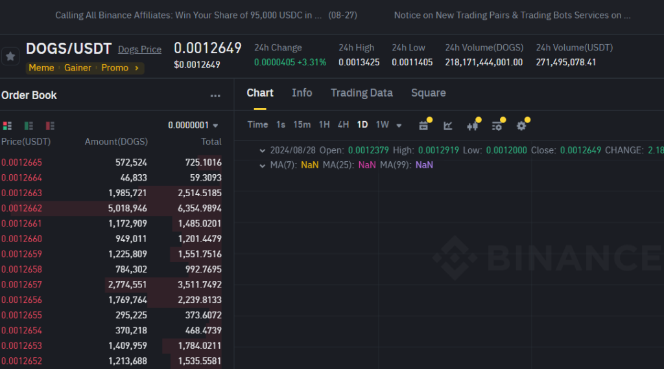Switch to the Info tab
The width and height of the screenshot is (664, 369).
coord(302,93)
